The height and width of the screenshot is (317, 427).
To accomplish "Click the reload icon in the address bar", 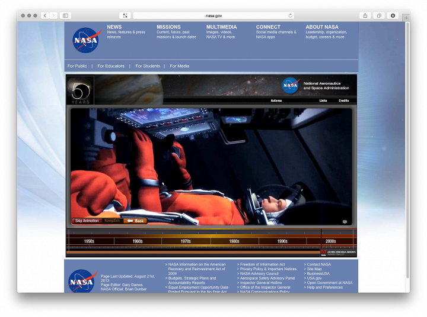I will click(290, 15).
